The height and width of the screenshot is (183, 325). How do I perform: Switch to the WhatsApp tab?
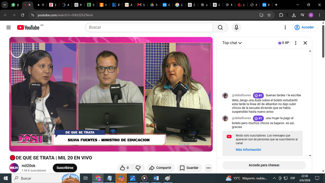pyautogui.click(x=15, y=5)
